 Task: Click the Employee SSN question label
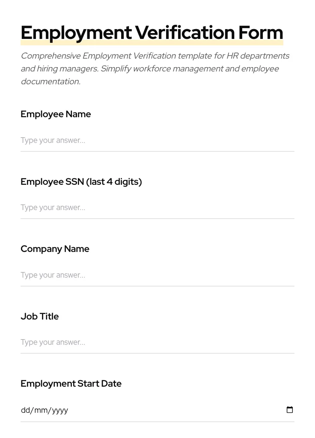81,182
